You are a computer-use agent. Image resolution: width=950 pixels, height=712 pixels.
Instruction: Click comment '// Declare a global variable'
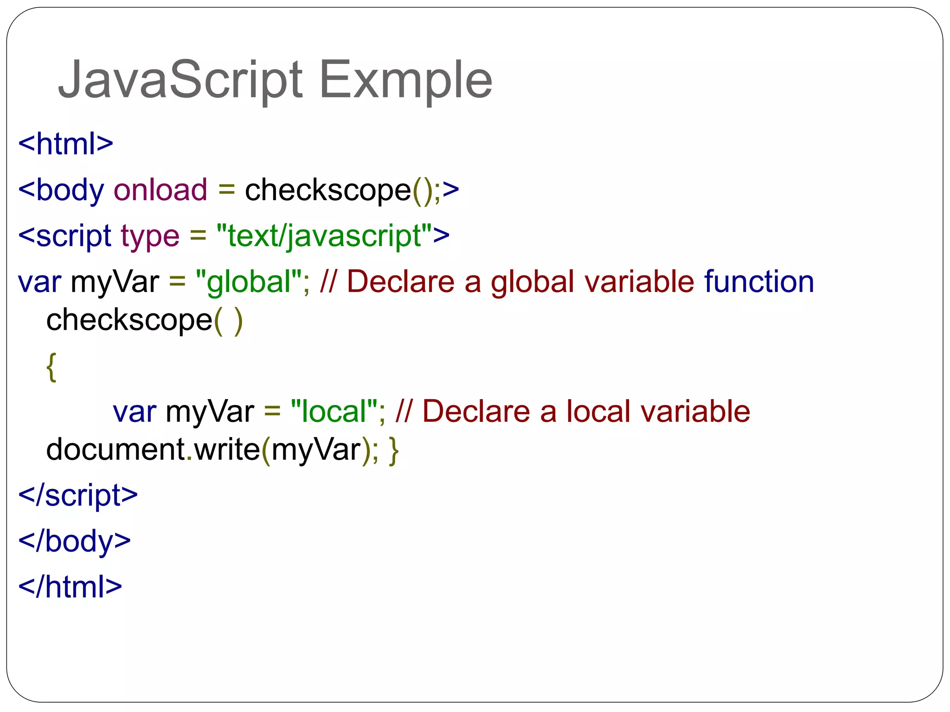coord(507,281)
